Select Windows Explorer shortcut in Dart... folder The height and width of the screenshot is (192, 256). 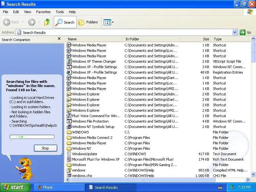coord(86,100)
